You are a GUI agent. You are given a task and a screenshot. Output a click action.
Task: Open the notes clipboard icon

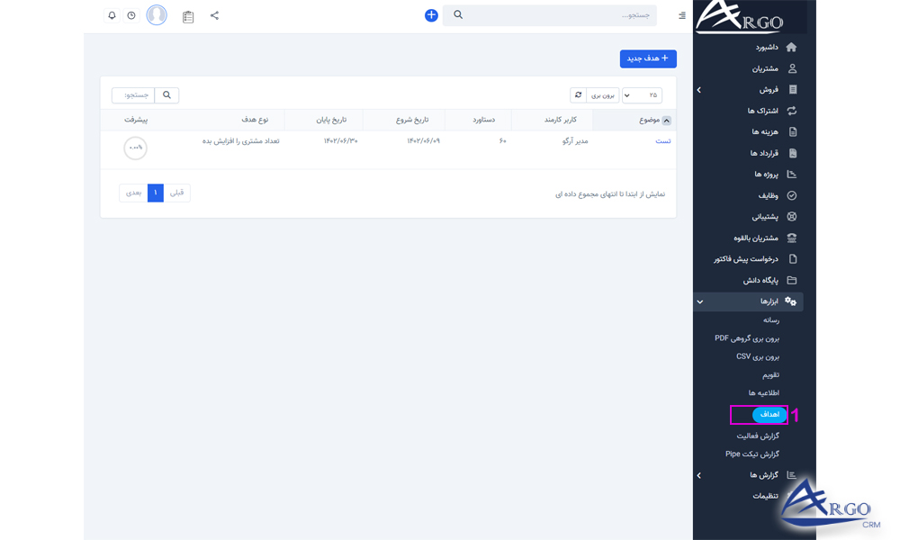188,15
